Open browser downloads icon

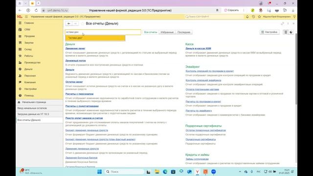[x=293, y=10]
